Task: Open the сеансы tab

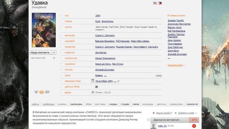Action: click(62, 104)
